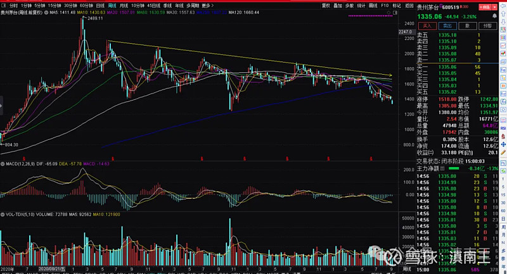Click the green G icon in the right sidebar
Image resolution: width=507 pixels, height=274 pixels.
[503, 171]
